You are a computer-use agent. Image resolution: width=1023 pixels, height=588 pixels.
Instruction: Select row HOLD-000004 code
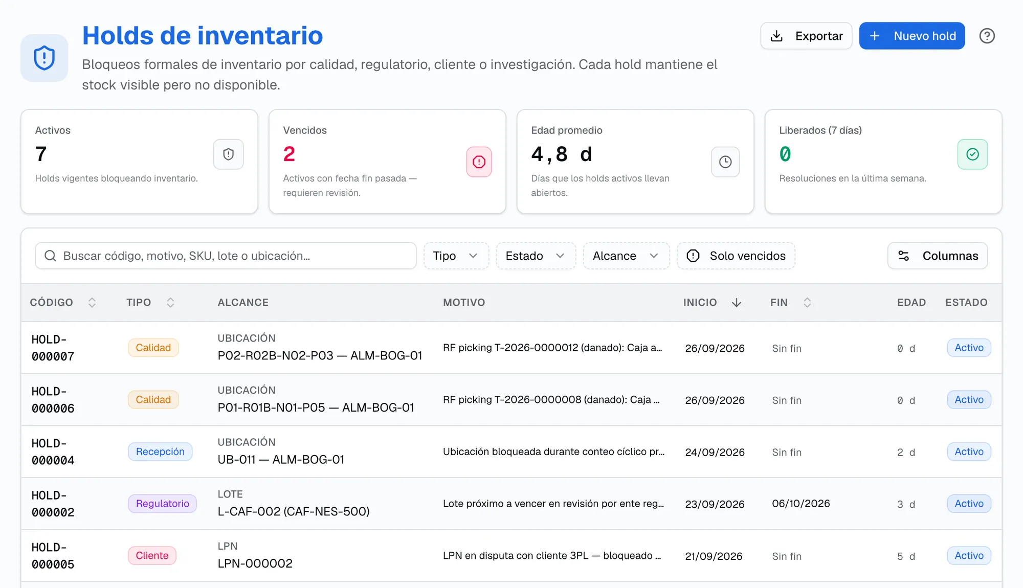[x=53, y=452]
